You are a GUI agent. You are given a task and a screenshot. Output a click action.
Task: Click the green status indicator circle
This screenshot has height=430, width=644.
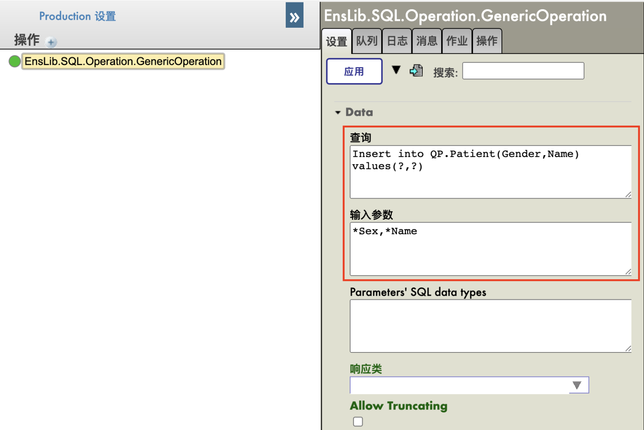click(14, 61)
